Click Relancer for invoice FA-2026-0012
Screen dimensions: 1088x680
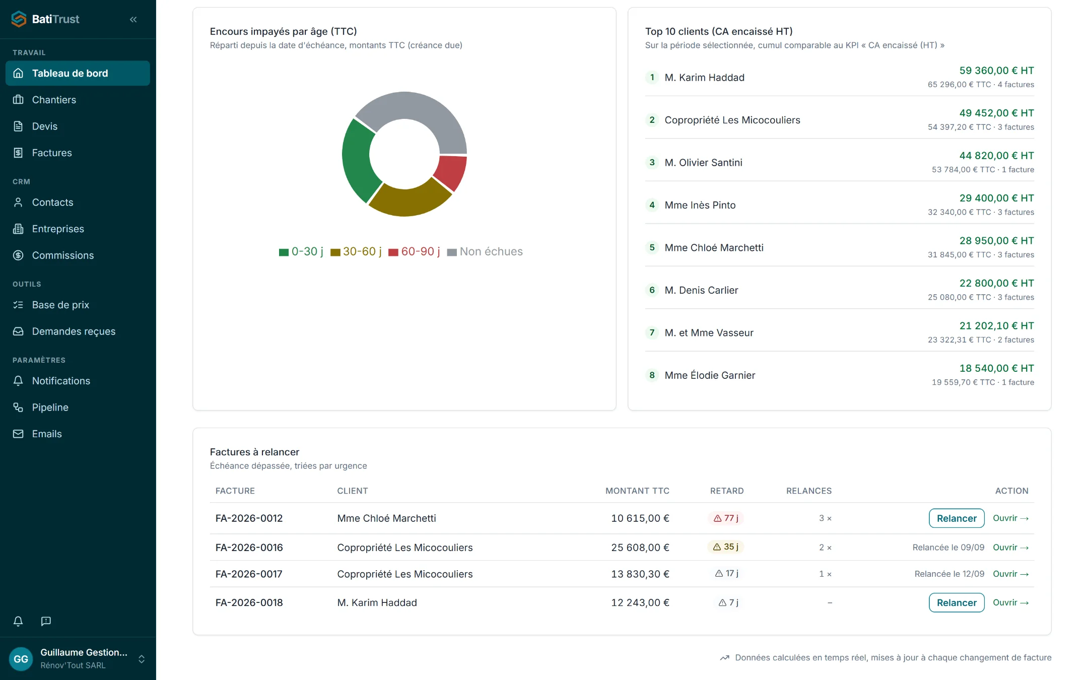957,518
